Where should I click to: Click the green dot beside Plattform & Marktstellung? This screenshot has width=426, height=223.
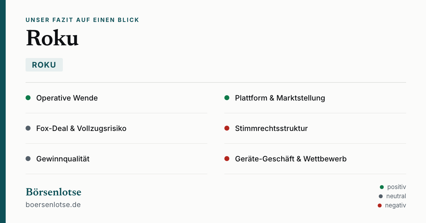coord(227,98)
